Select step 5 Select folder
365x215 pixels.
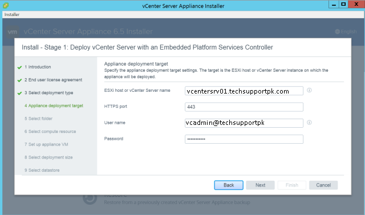38,119
